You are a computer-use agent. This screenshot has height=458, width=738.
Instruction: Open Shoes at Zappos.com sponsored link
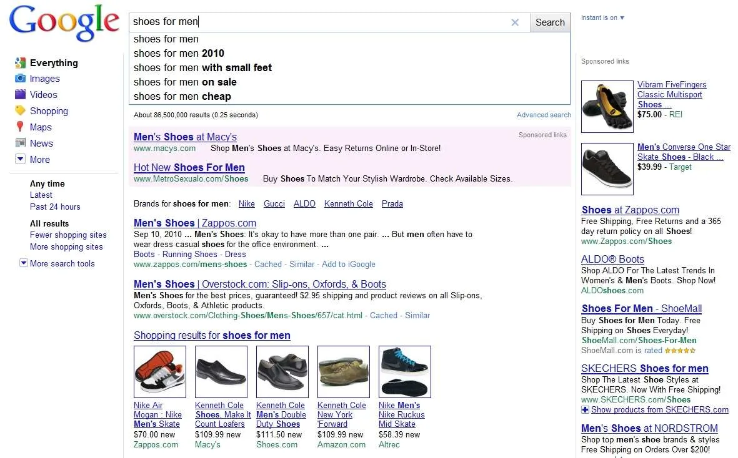631,210
